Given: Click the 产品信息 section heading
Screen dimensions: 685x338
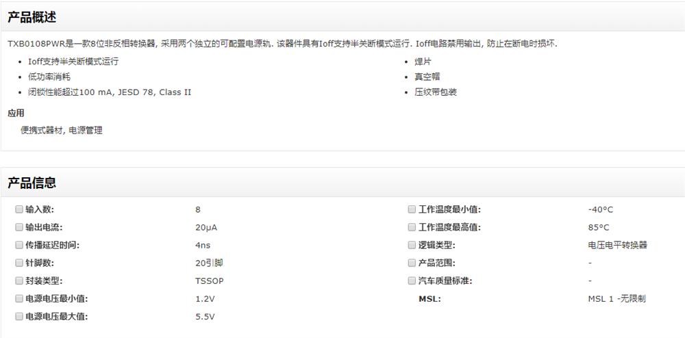Looking at the screenshot, I should pos(32,183).
